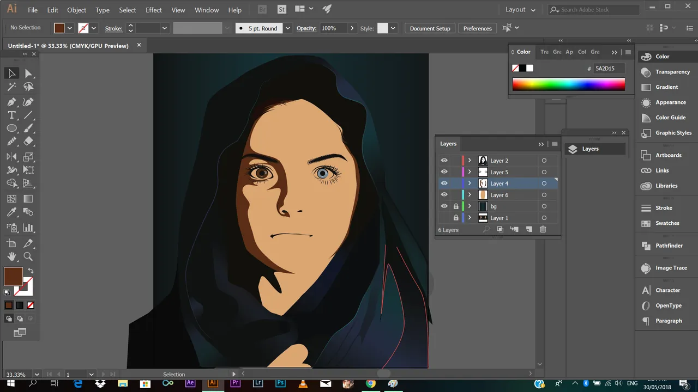
Task: Hide Layer 5 via eye icon
Action: coord(444,172)
